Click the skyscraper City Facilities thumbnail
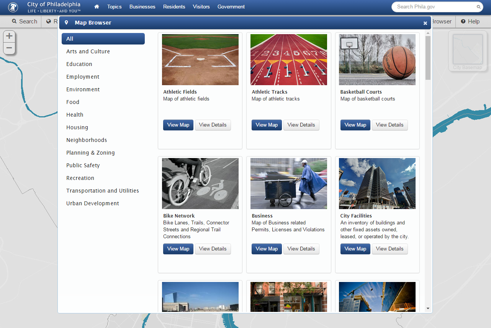The image size is (491, 328). click(x=377, y=183)
